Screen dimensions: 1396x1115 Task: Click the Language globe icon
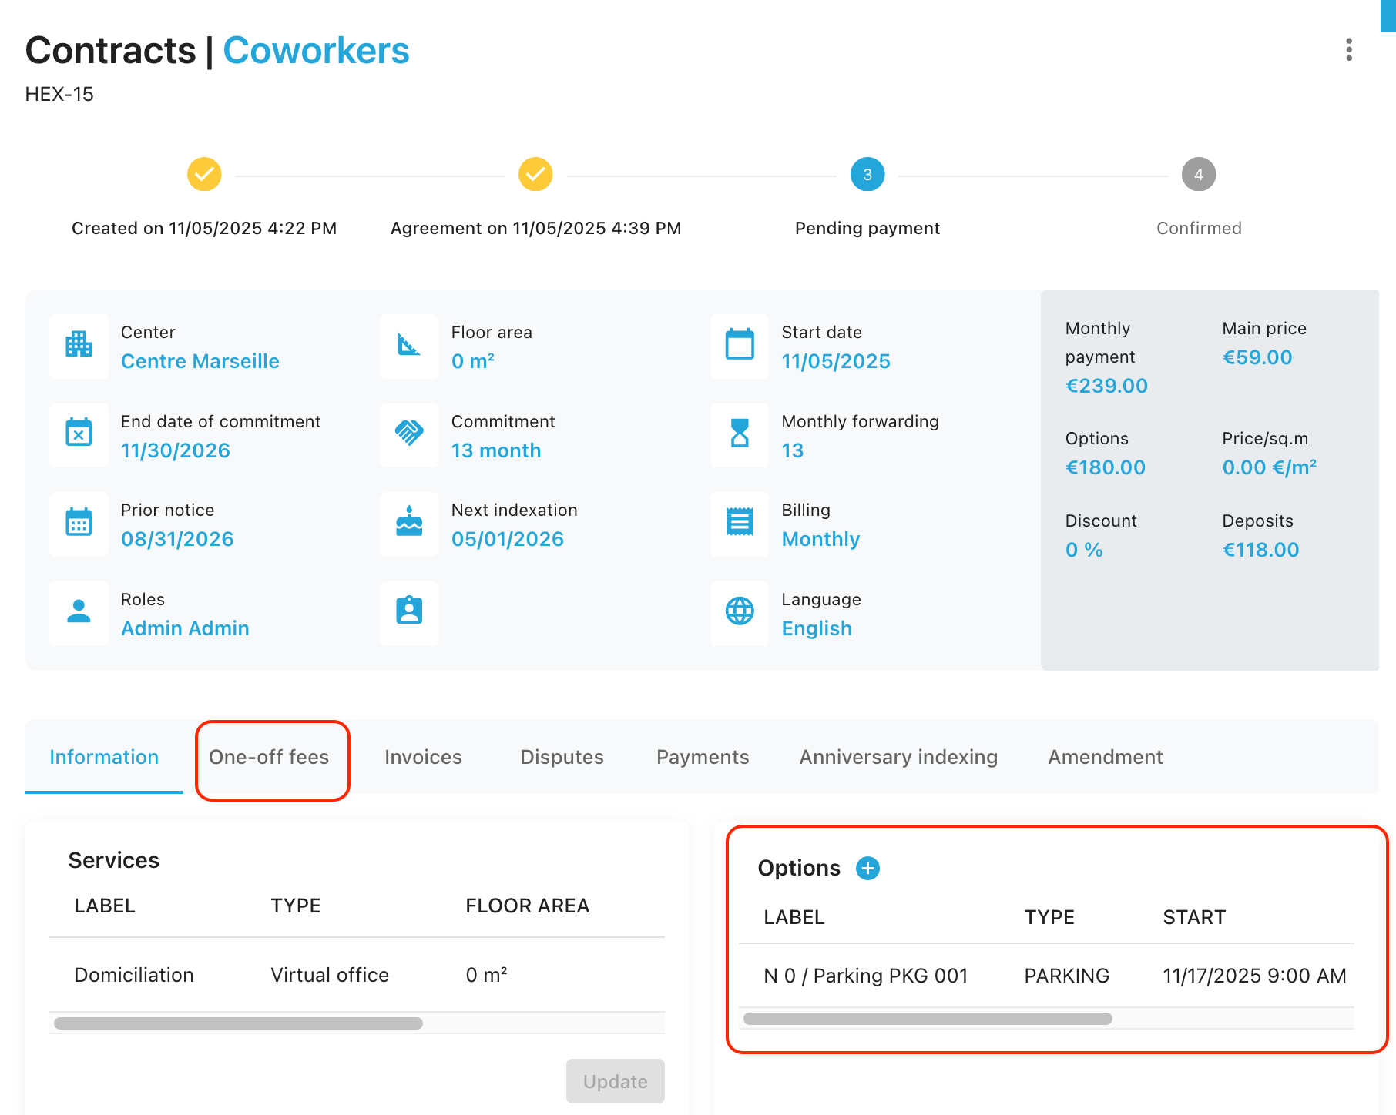click(x=740, y=612)
